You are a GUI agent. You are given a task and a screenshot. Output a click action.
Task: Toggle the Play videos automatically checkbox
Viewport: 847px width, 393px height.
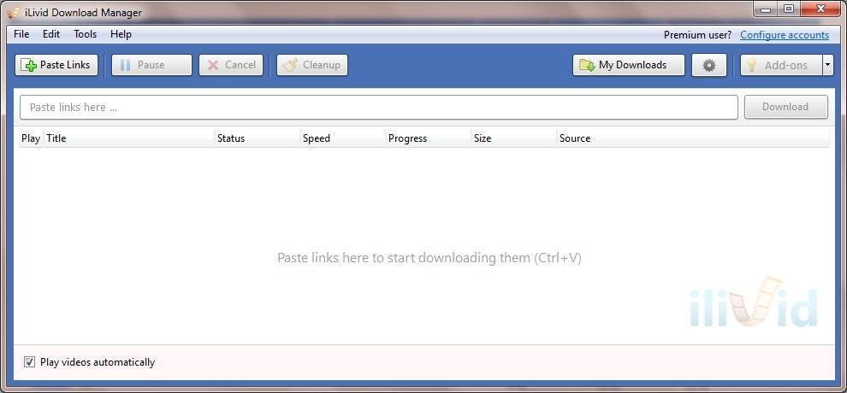[29, 361]
